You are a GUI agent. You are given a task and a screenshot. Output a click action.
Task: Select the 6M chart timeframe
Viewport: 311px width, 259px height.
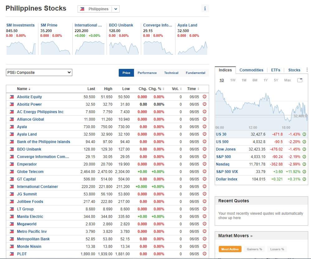pyautogui.click(x=255, y=80)
